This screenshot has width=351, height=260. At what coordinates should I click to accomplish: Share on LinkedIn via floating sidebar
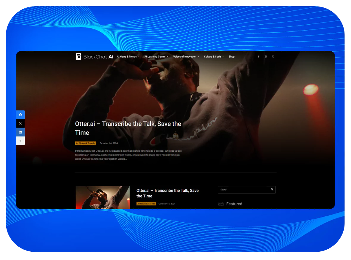click(x=21, y=132)
